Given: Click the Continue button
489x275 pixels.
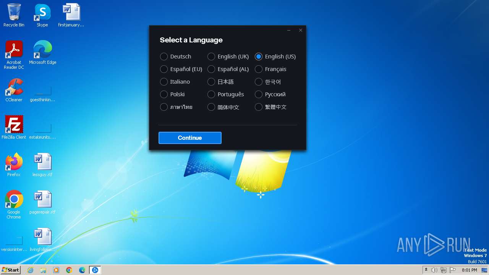Looking at the screenshot, I should coord(190,138).
